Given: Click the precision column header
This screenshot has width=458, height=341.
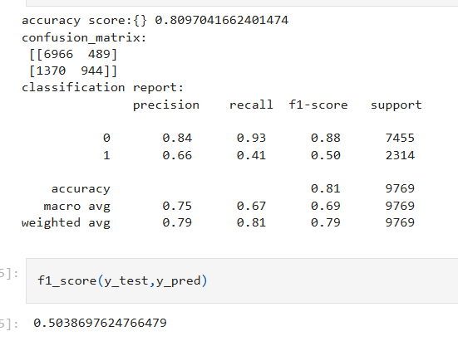Looking at the screenshot, I should (x=166, y=105).
